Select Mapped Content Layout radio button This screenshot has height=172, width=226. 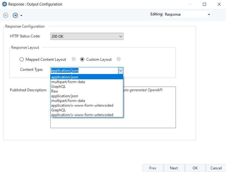pos(22,59)
